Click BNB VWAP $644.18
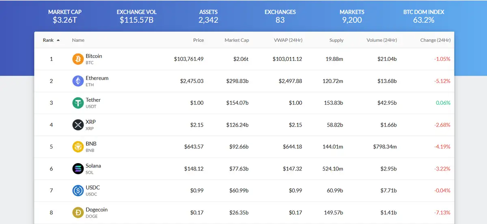 [x=293, y=146]
